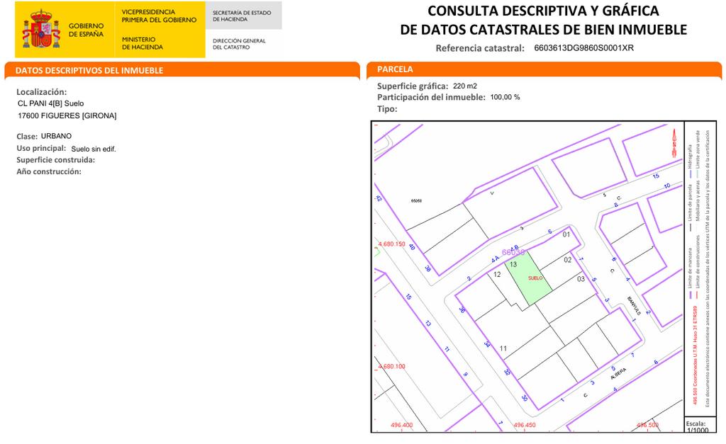Open the Datos Descriptivos del Inmueble section header

[89, 71]
